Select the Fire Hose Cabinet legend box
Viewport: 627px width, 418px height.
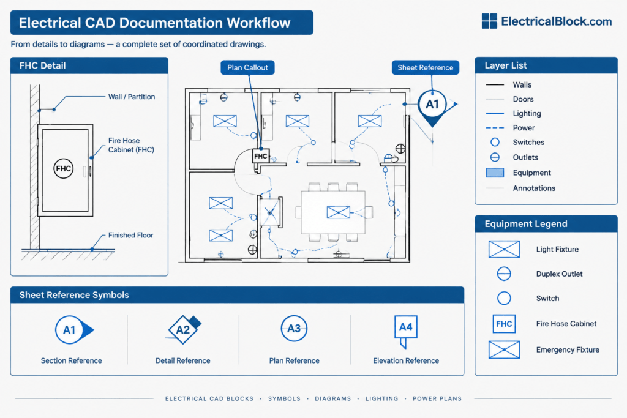504,324
